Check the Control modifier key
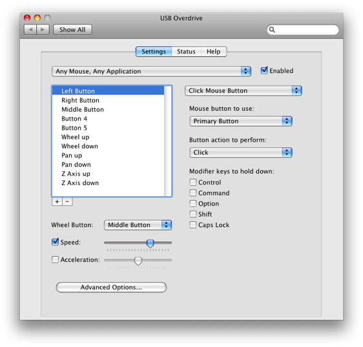Screen dimensions: 363x347 point(193,182)
